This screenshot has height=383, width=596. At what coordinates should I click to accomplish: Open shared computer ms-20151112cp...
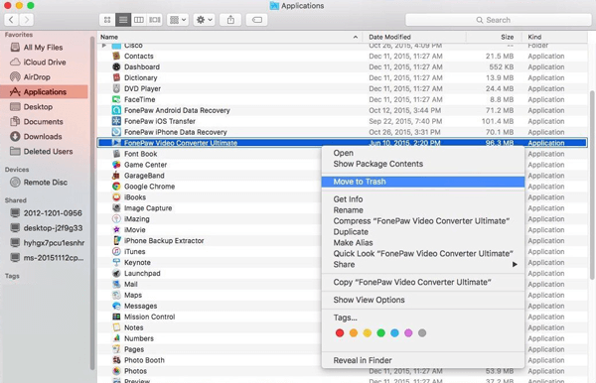44,257
